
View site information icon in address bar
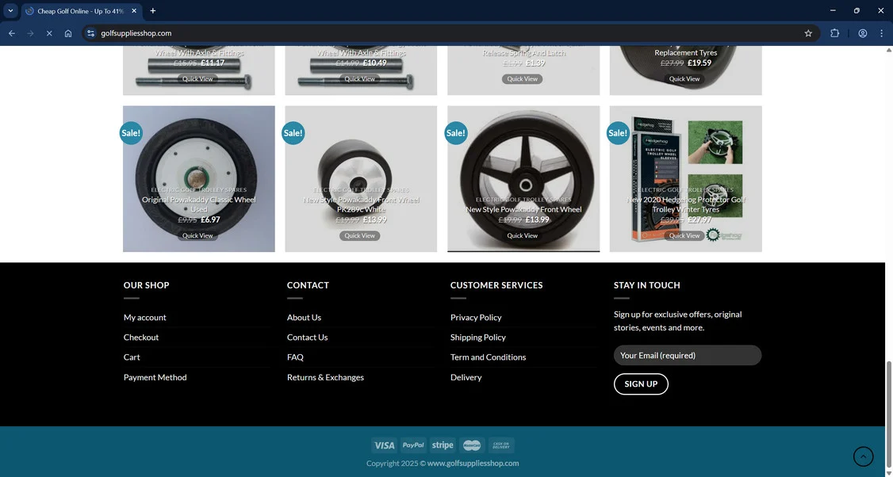90,33
